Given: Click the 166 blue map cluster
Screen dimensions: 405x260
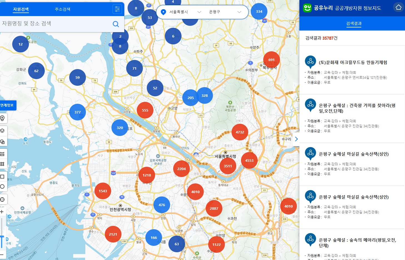Looking at the screenshot, I should pyautogui.click(x=154, y=238).
